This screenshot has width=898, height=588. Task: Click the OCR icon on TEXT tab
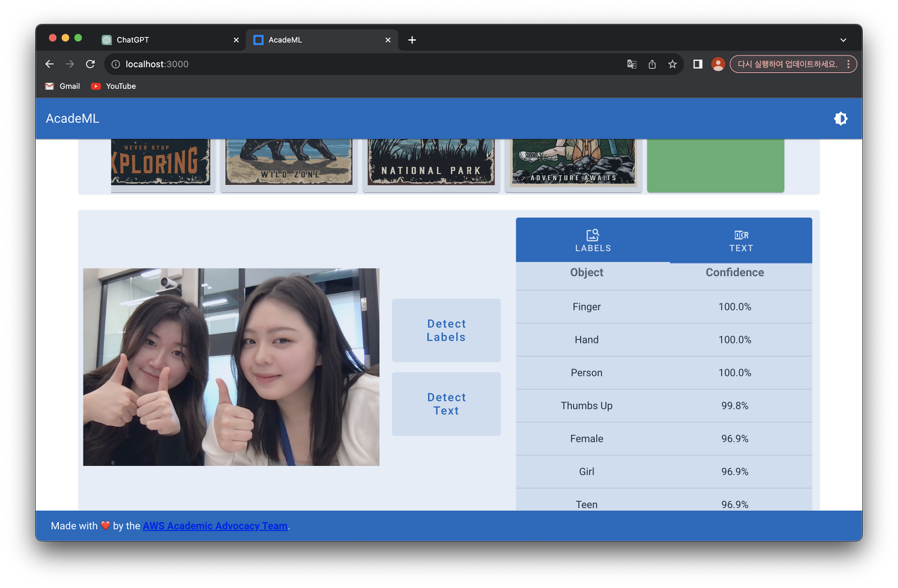[741, 235]
